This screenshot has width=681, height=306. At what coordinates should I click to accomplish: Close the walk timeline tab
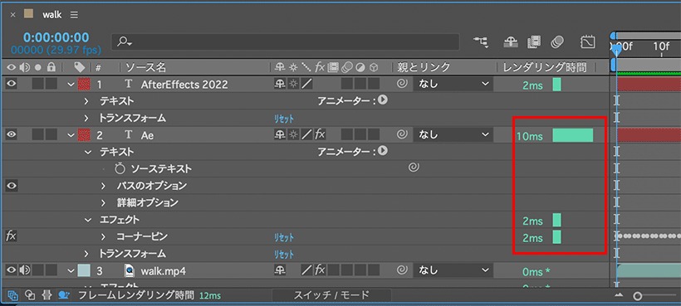[x=12, y=15]
